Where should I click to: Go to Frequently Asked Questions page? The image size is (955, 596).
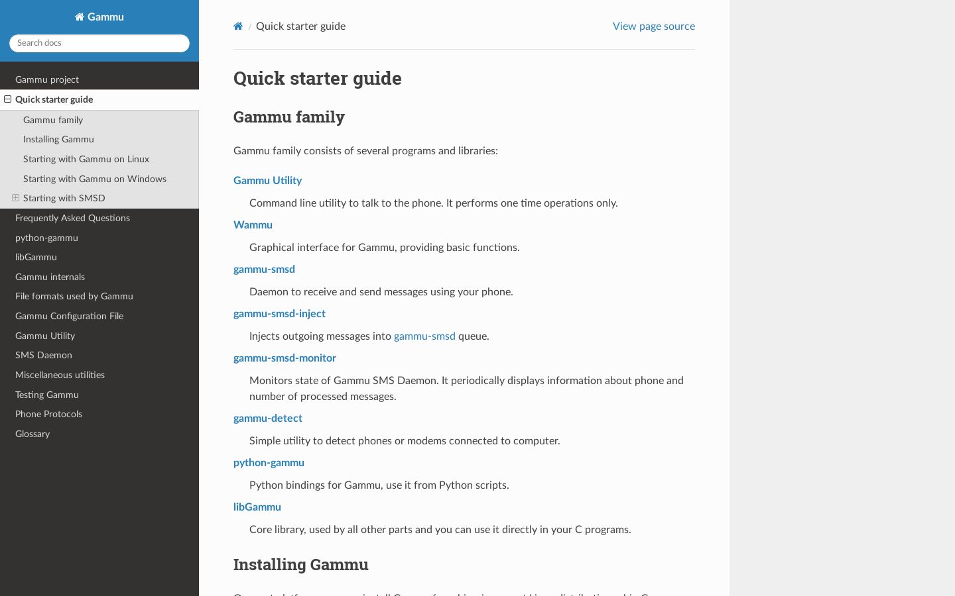coord(99,218)
